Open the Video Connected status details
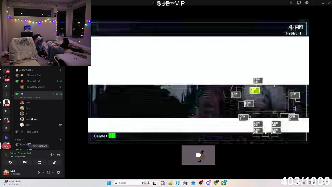The image size is (332, 187). point(20,153)
